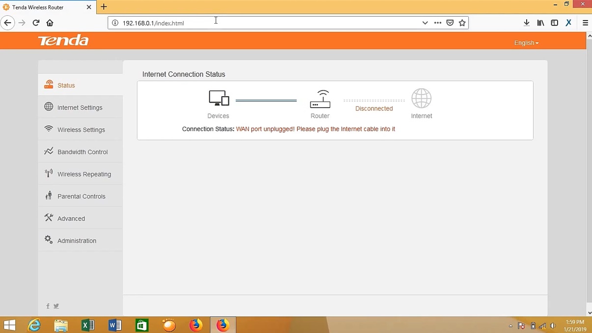The height and width of the screenshot is (333, 592).
Task: Open Advanced settings in sidebar
Action: 80,218
